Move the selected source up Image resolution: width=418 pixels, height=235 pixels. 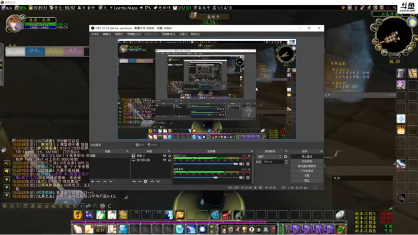click(152, 181)
